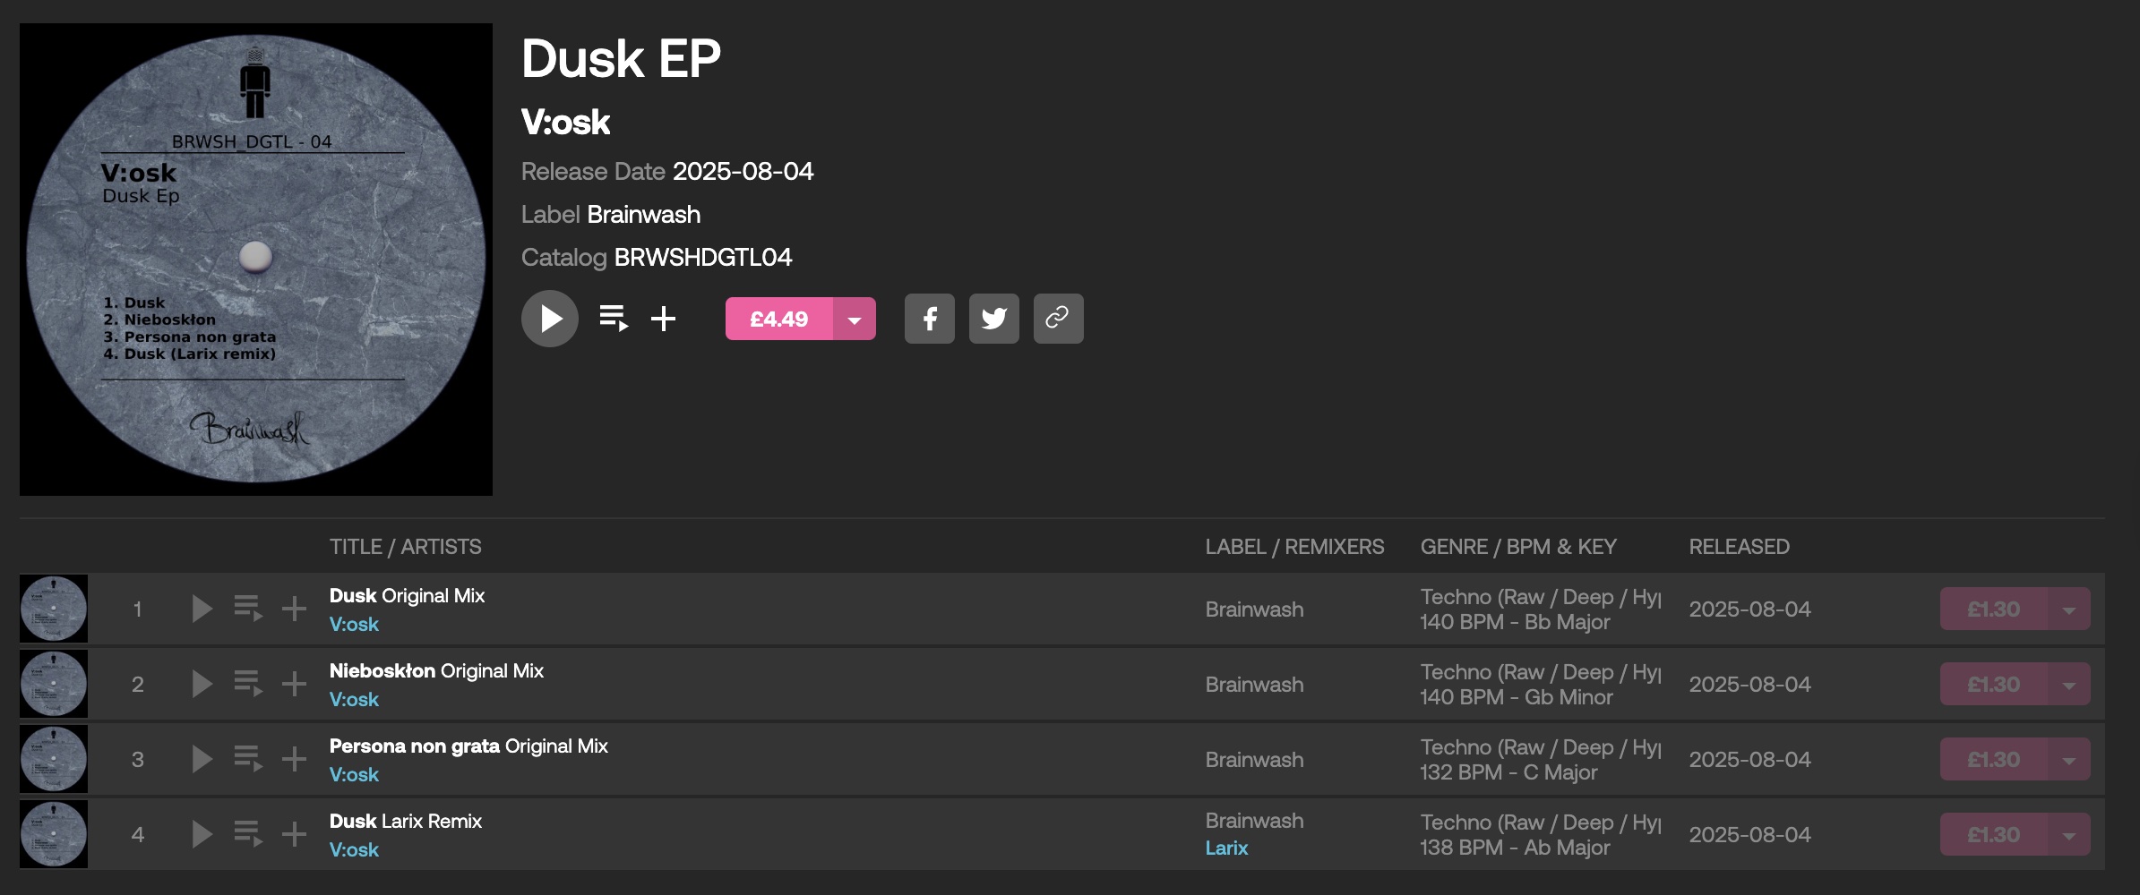Viewport: 2140px width, 895px height.
Task: Add Nieboskłon track to queue
Action: [248, 685]
